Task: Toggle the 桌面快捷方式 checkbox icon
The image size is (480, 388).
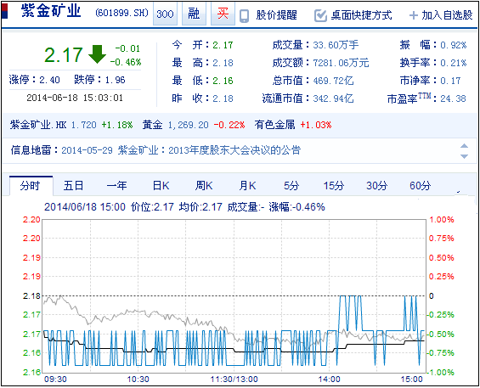Action: [320, 15]
